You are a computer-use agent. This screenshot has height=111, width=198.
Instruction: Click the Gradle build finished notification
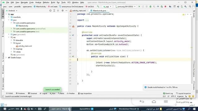[167, 87]
